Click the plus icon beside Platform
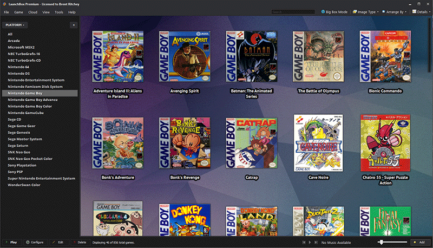This screenshot has width=433, height=248. click(x=74, y=25)
